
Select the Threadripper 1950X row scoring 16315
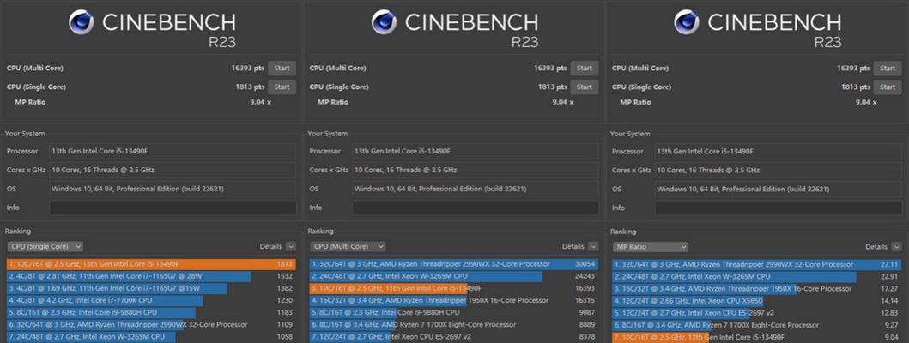tap(454, 301)
